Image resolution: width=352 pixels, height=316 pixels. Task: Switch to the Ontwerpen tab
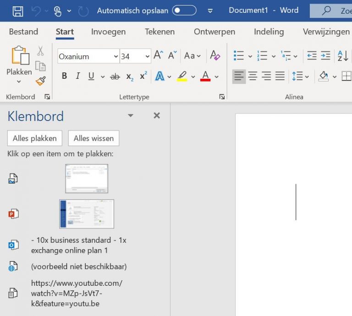(x=214, y=32)
